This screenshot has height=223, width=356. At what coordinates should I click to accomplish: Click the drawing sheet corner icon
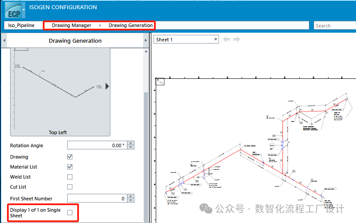[x=160, y=81]
